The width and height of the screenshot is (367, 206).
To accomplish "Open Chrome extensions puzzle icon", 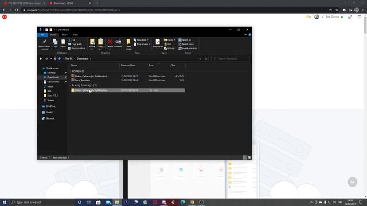I will point(344,10).
